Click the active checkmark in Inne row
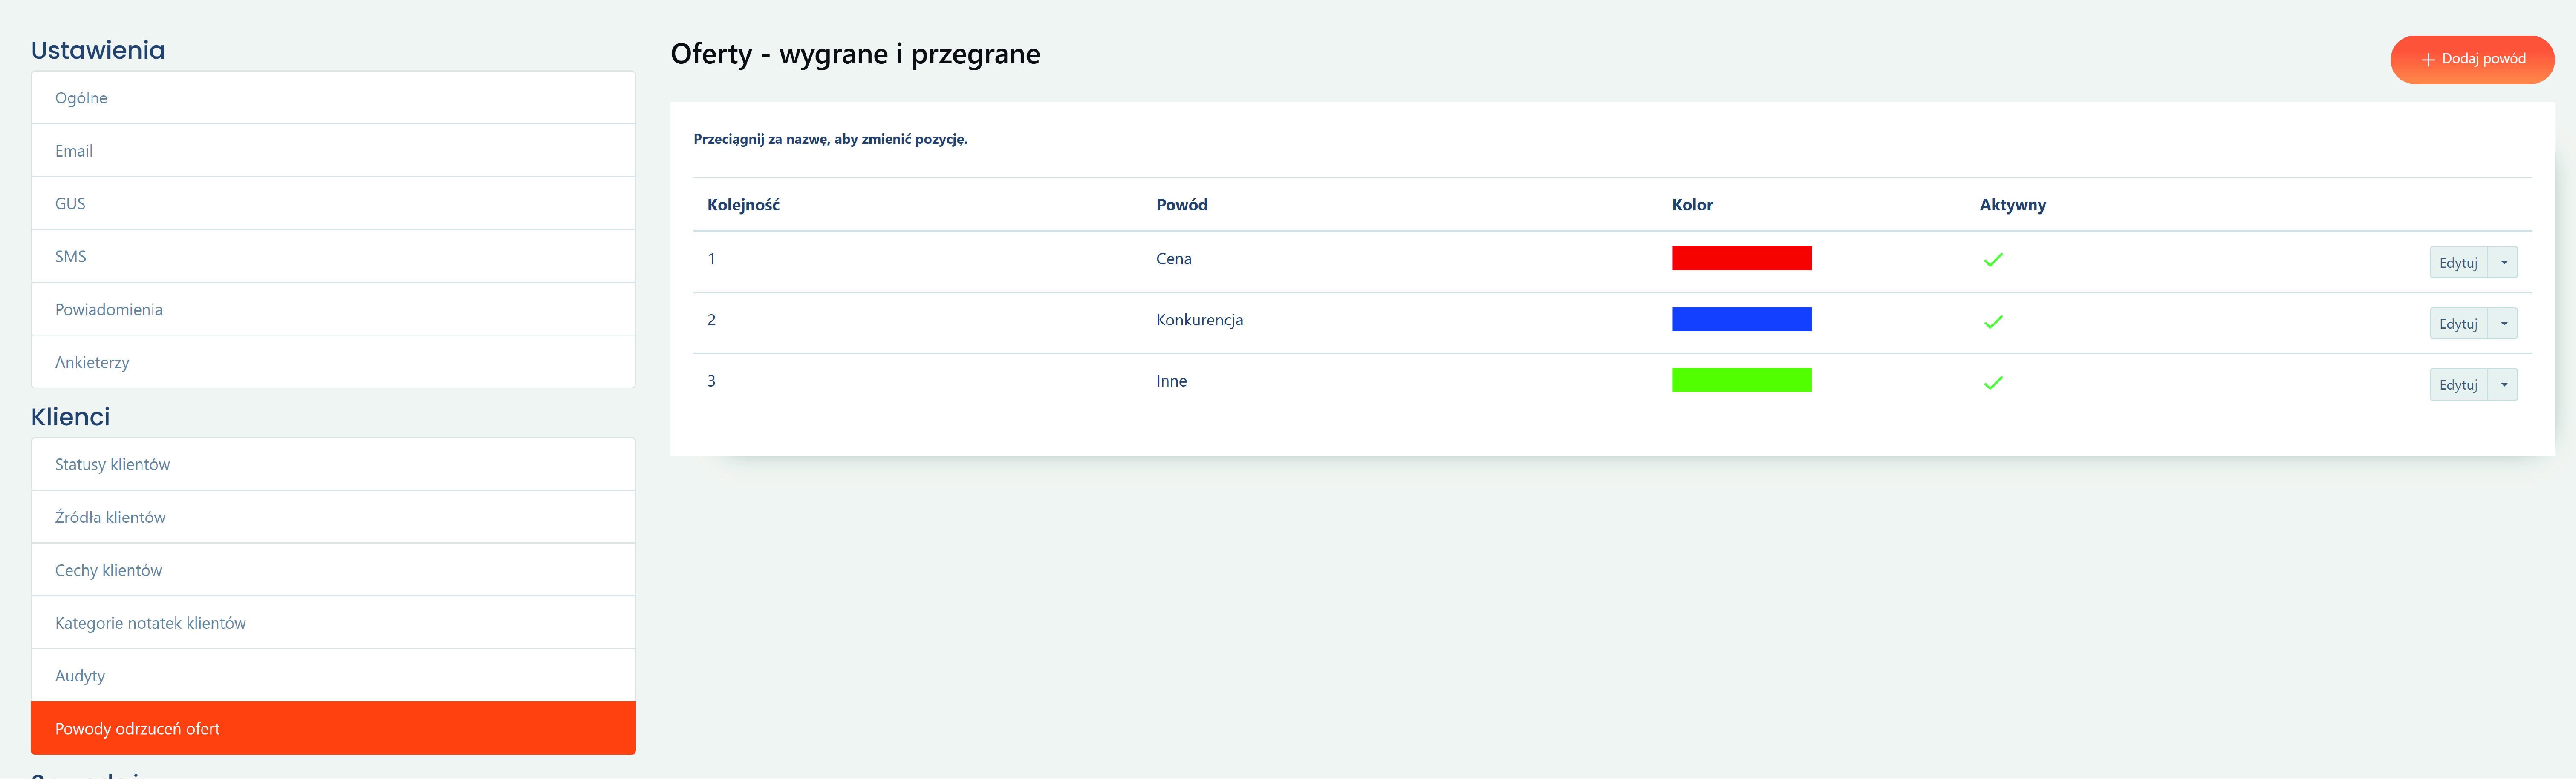The height and width of the screenshot is (779, 2576). click(x=1993, y=383)
